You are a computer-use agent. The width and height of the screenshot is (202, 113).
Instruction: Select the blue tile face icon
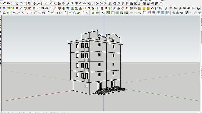coord(4,8)
